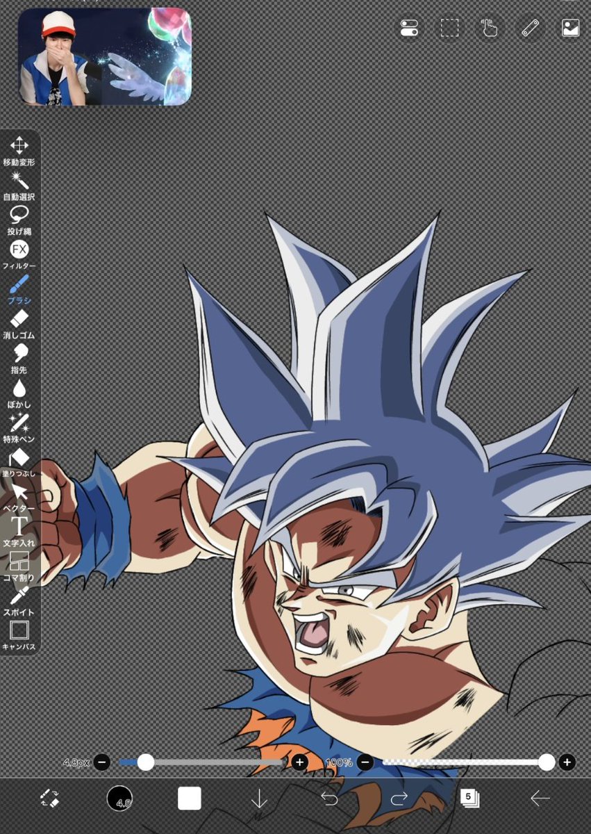The height and width of the screenshot is (834, 591).
Task: Tap the picture-in-picture video thumbnail
Action: tap(104, 57)
